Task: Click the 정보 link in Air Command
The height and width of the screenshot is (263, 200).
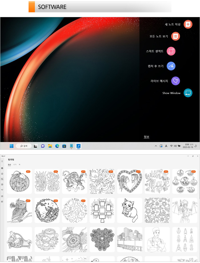Action: coord(146,137)
